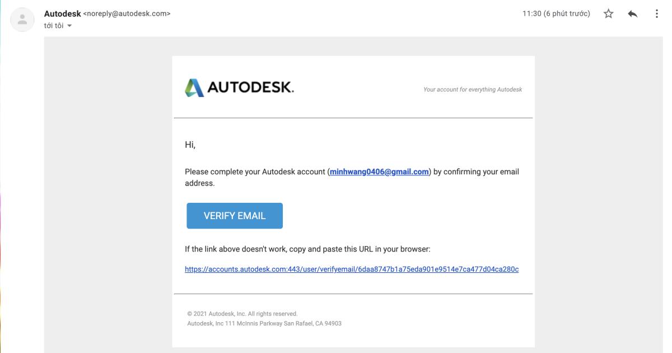Screen dimensions: 672x353
Task: Open the minhwang0406@gmail.com link
Action: [379, 172]
